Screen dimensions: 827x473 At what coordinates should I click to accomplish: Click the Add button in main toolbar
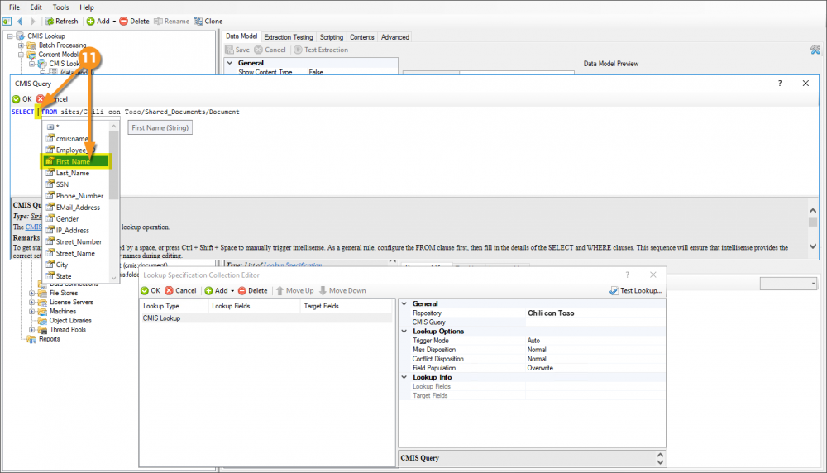tap(98, 21)
